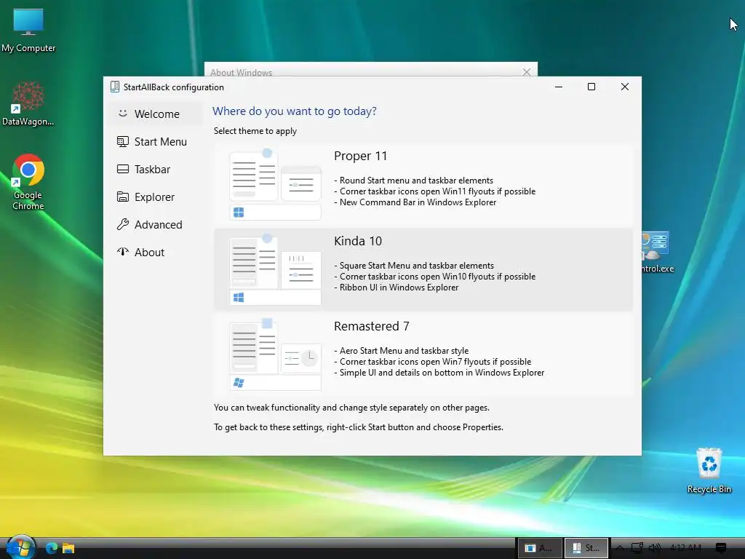The height and width of the screenshot is (559, 745).
Task: Click 'Round Start menu and taskbar elements' text
Action: tap(416, 181)
